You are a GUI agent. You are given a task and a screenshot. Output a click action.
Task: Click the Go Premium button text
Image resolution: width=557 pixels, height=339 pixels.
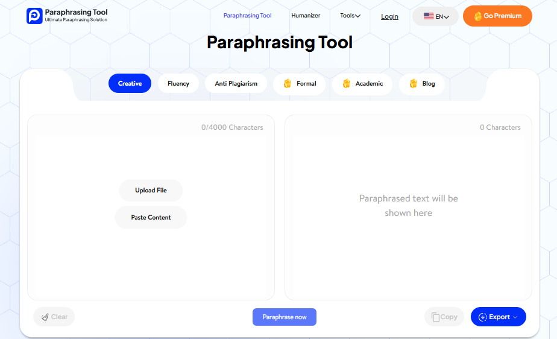click(x=503, y=16)
